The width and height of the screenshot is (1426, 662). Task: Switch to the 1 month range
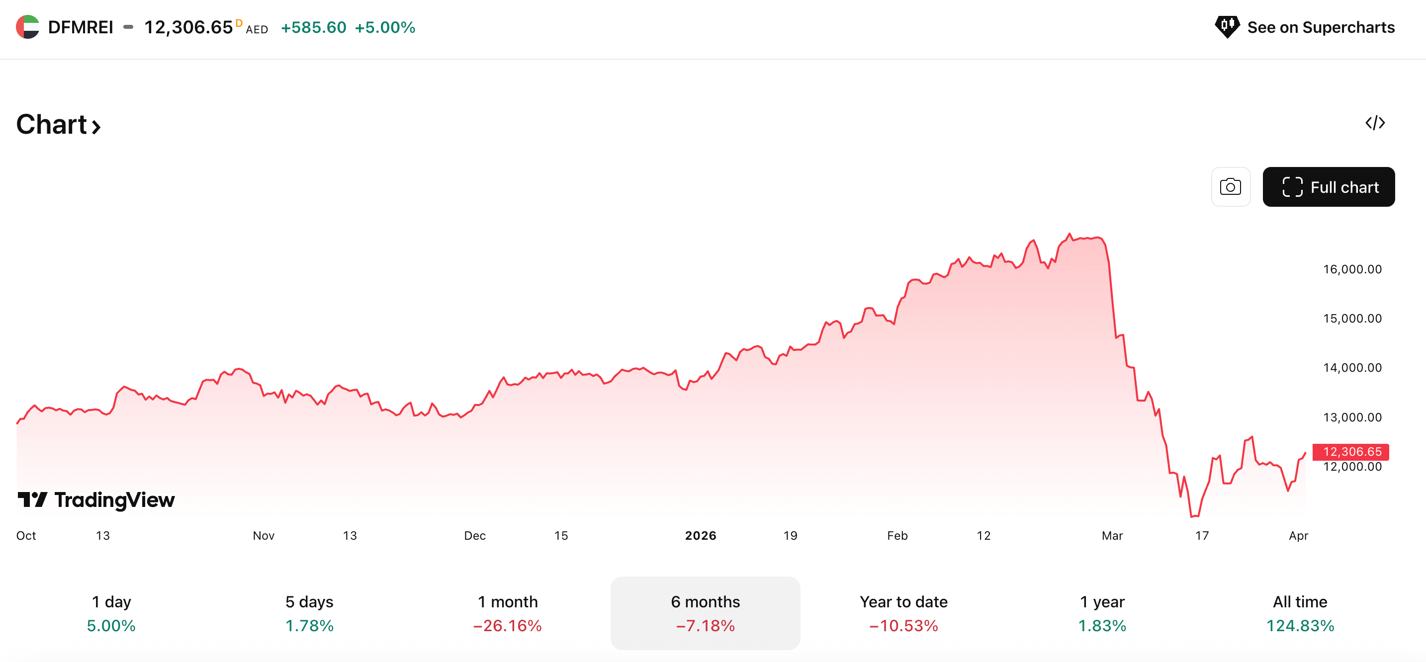point(507,613)
